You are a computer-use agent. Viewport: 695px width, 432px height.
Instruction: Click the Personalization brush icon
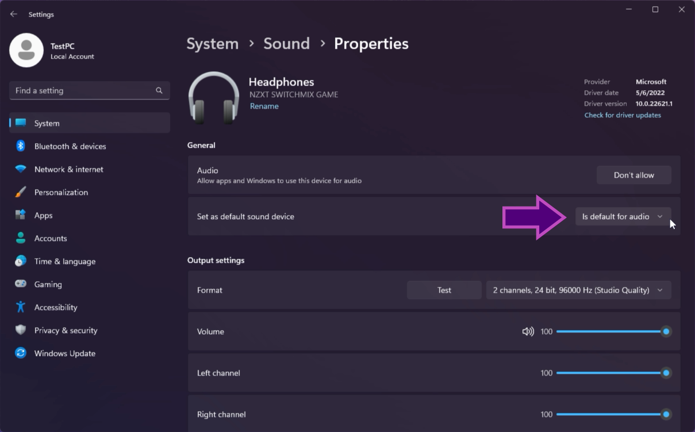[21, 192]
